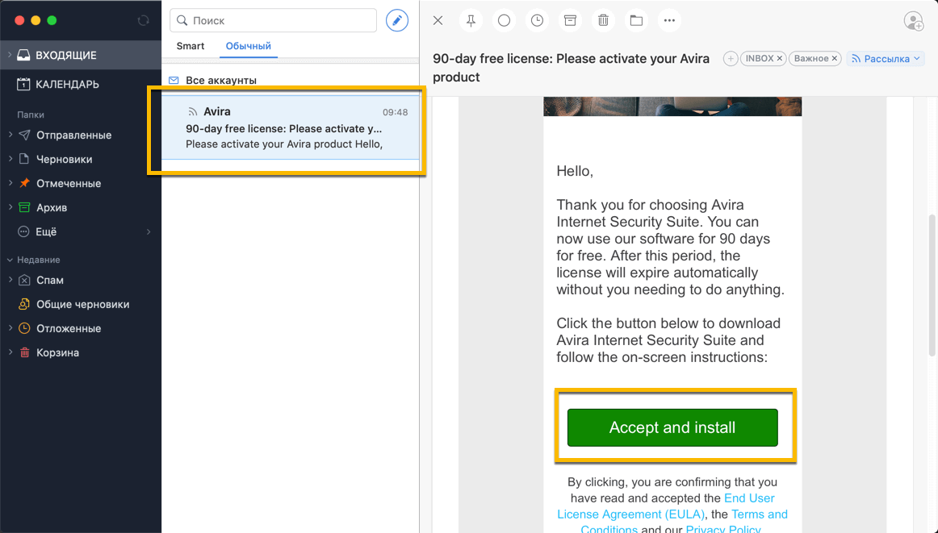Open the Avira email in list
938x533 pixels.
coord(291,128)
